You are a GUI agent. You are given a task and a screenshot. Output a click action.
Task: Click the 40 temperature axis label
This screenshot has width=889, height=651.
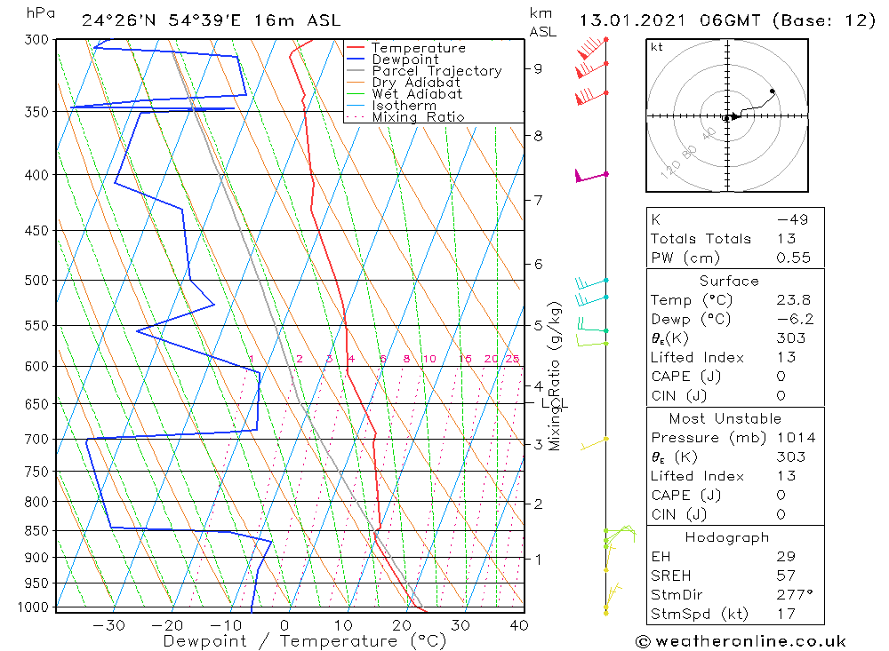tap(519, 625)
